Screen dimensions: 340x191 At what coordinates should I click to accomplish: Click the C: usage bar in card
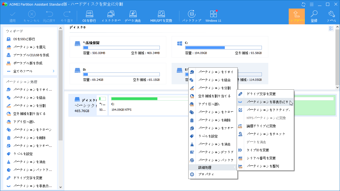point(223,48)
